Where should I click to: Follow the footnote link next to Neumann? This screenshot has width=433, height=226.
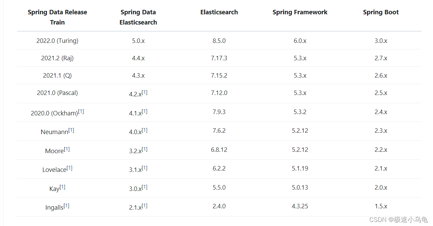pyautogui.click(x=71, y=130)
